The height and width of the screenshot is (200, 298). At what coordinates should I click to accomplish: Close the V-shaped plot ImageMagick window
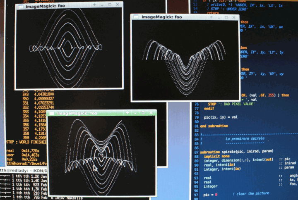(x=234, y=17)
